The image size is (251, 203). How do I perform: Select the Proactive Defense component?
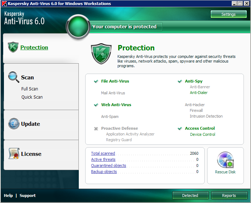[x=119, y=128]
